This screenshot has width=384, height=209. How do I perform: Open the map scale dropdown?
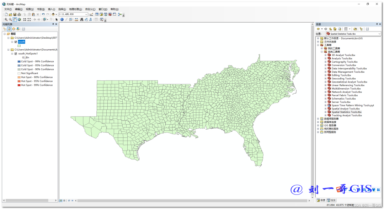tap(86, 15)
